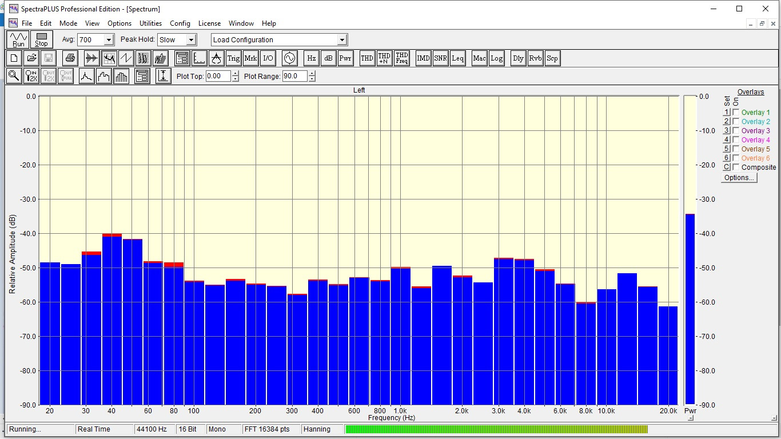
Task: Click the Zoom magnifier icon
Action: tap(14, 76)
